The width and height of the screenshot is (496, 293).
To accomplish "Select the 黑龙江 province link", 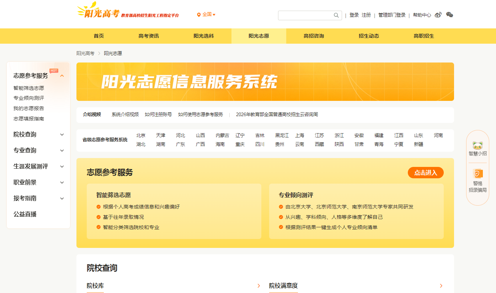I will (x=282, y=135).
